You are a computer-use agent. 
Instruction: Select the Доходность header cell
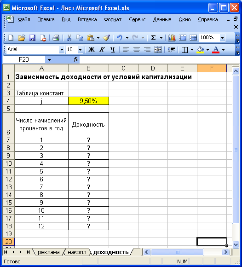click(88, 124)
